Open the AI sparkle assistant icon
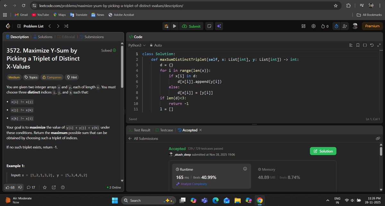 219,26
